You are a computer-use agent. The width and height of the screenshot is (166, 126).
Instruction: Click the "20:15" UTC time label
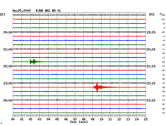coord(151,49)
